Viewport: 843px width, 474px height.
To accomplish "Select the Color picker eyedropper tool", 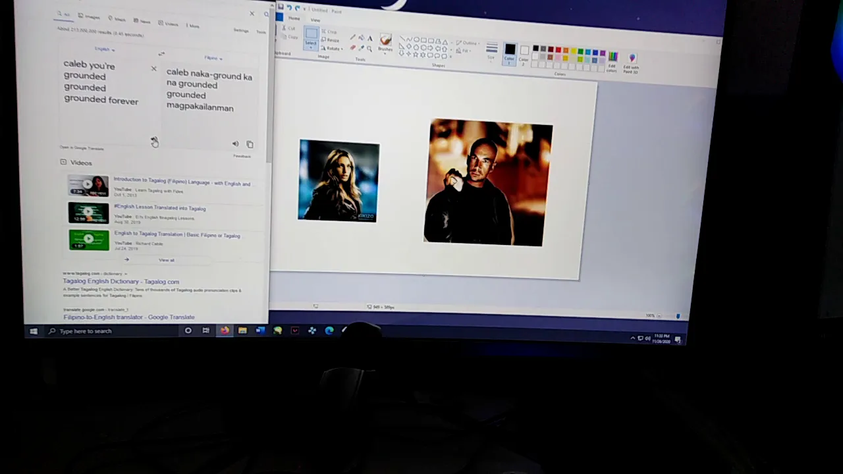I will [361, 48].
